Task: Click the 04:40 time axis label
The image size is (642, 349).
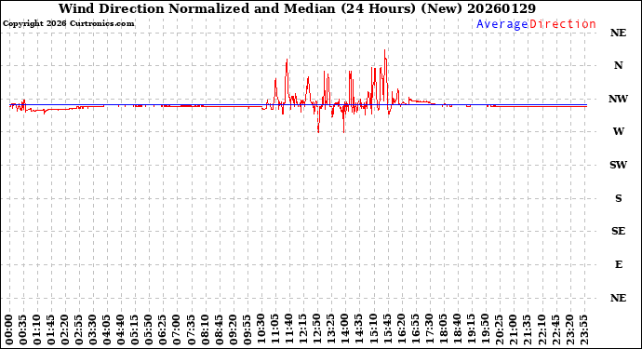Action: (x=121, y=330)
